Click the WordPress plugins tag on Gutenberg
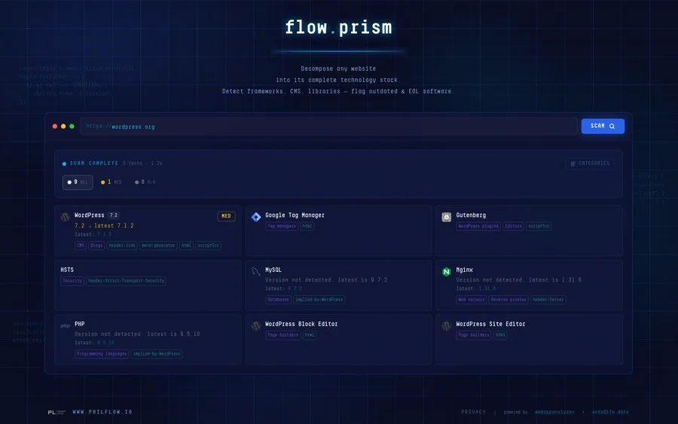 478,226
